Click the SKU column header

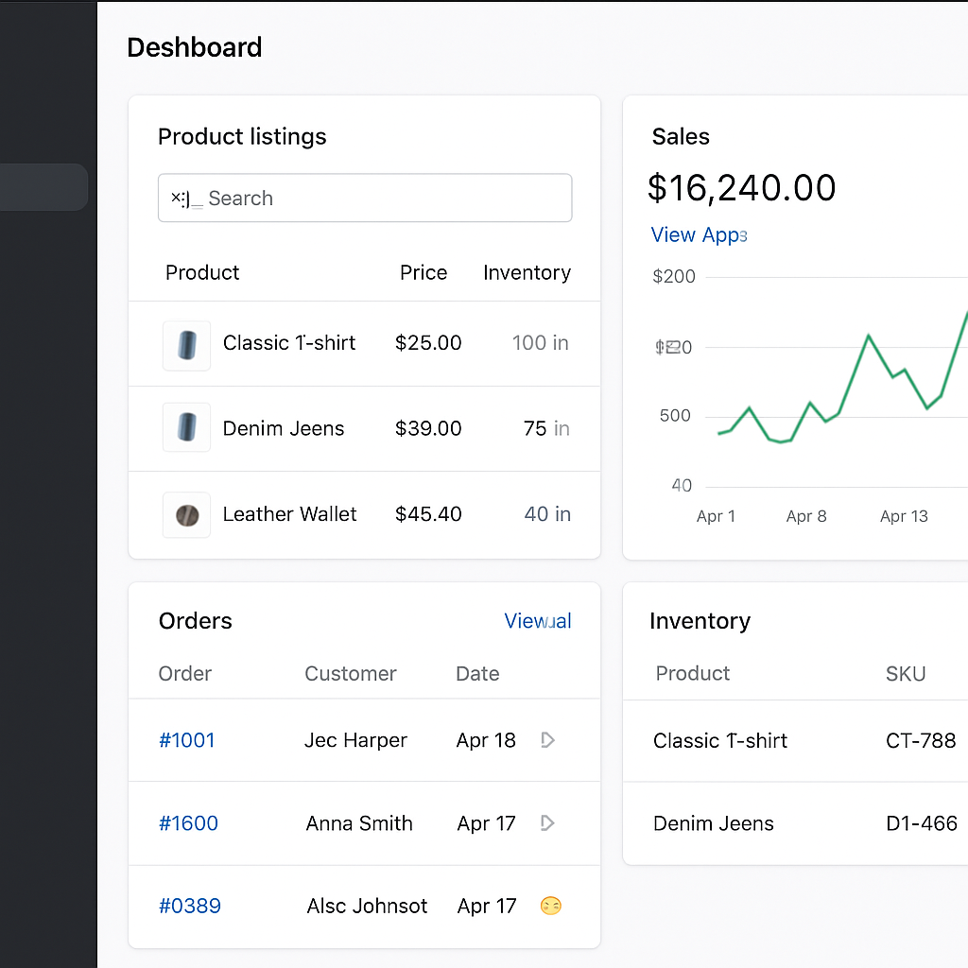906,673
